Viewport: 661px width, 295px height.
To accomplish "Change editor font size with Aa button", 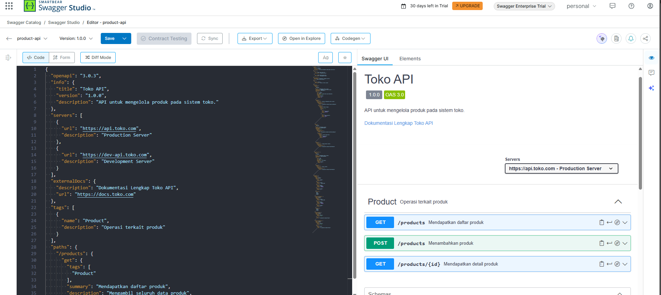I will pyautogui.click(x=325, y=58).
